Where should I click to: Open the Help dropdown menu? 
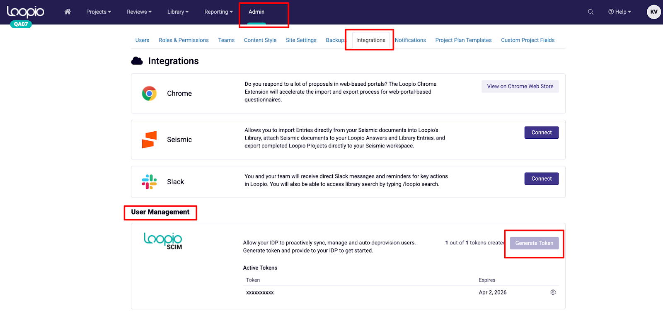tap(619, 12)
